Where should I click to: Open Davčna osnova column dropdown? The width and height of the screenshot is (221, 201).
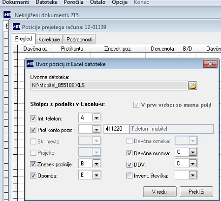pyautogui.click(x=192, y=152)
